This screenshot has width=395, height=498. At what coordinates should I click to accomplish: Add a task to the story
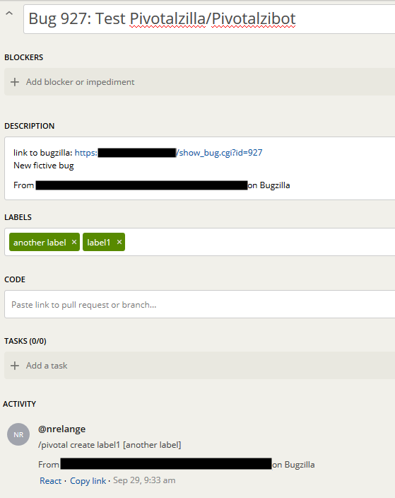(x=199, y=365)
